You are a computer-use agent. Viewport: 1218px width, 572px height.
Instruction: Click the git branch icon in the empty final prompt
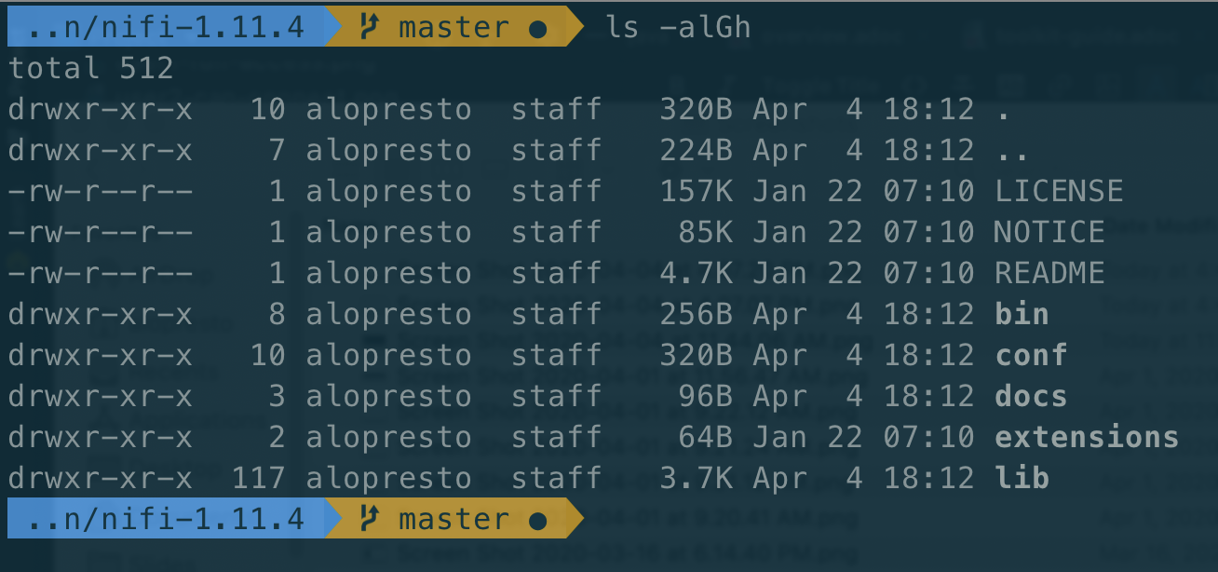click(370, 519)
